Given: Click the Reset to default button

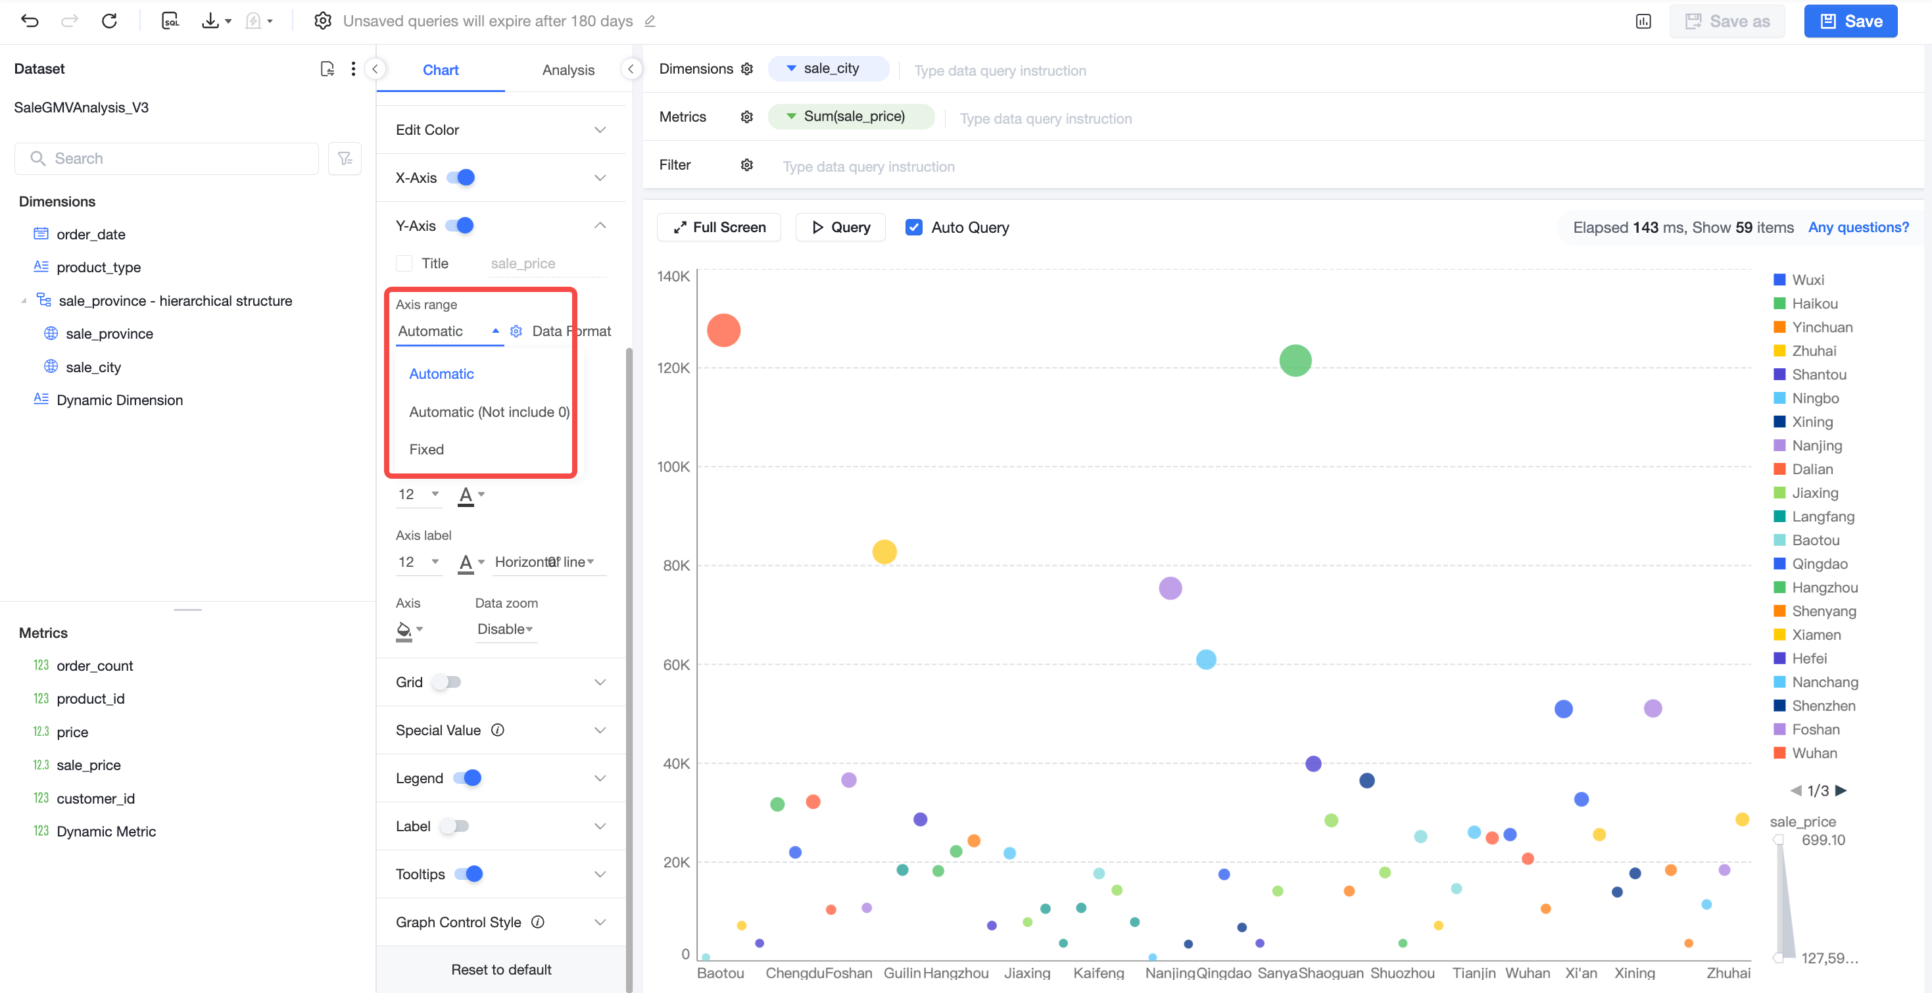Looking at the screenshot, I should tap(501, 969).
